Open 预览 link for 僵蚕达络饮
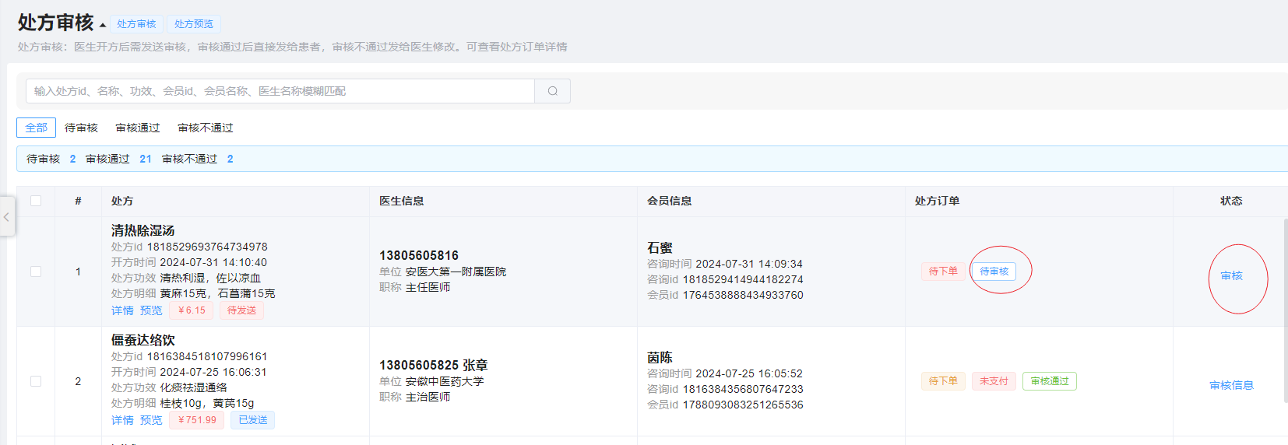Screen dimensions: 1288x445 pos(151,420)
